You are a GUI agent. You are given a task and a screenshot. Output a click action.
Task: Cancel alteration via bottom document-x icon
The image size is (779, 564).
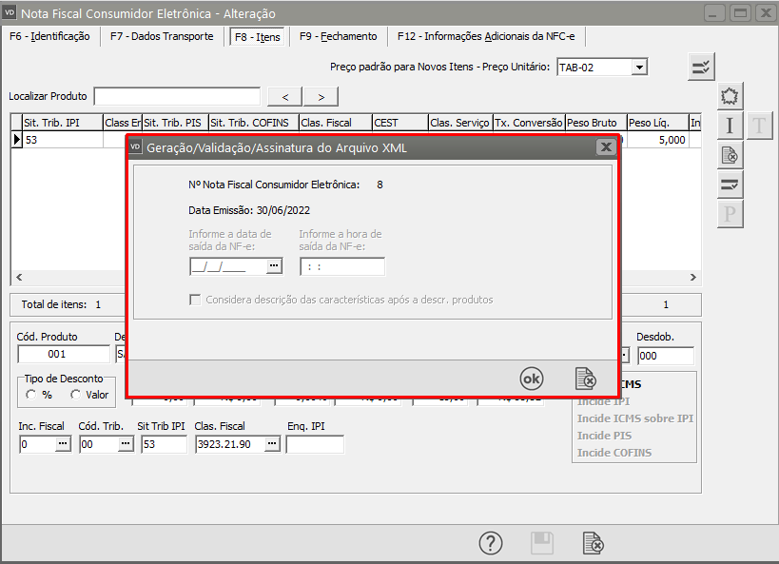(594, 543)
